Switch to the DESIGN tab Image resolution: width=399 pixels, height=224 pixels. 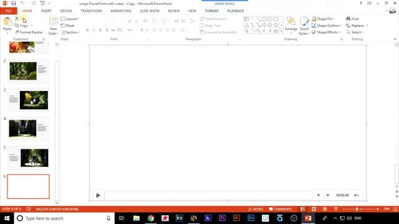66,11
